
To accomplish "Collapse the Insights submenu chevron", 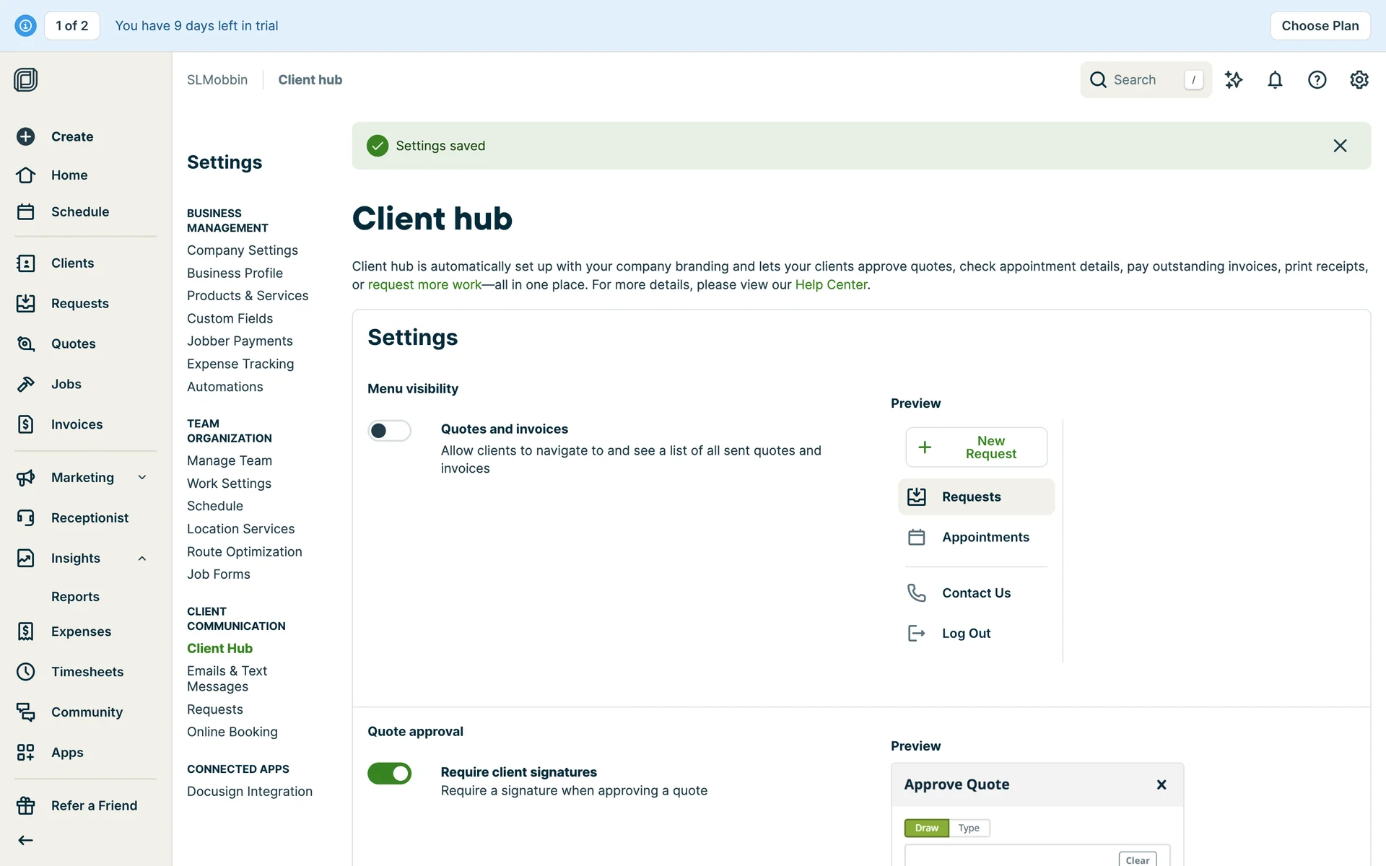I will 142,558.
